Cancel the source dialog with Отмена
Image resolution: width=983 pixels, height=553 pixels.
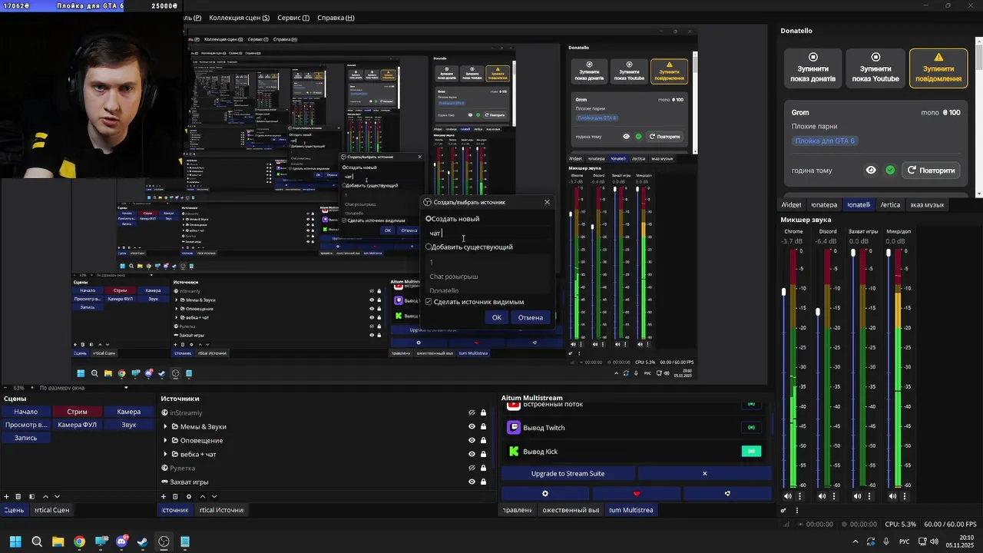point(530,318)
